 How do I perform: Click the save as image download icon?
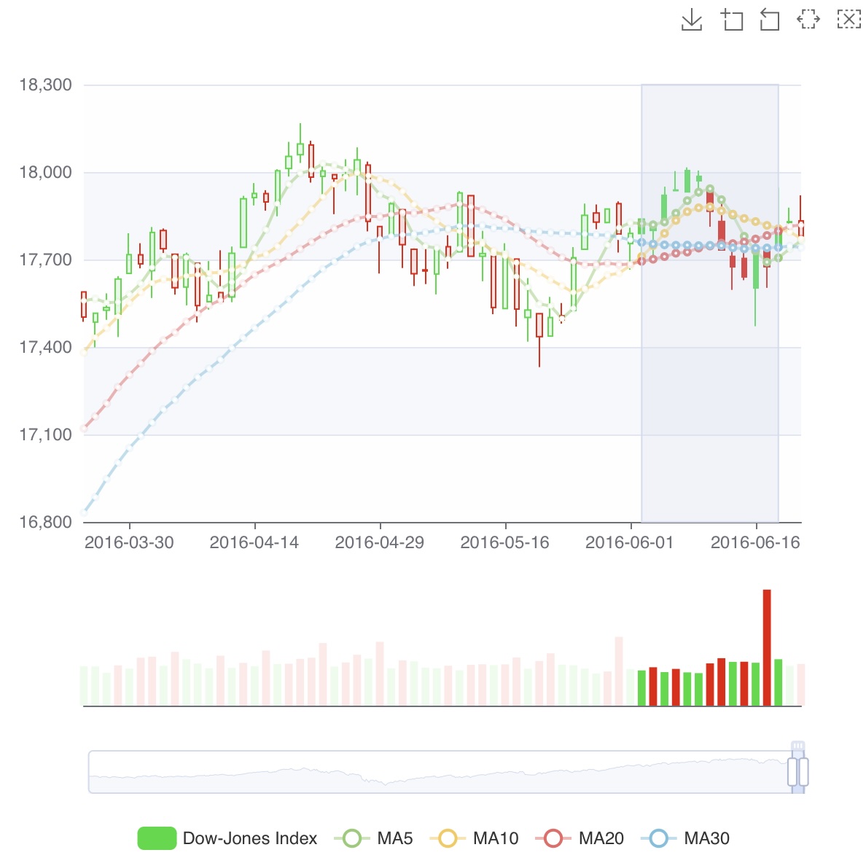pos(691,20)
